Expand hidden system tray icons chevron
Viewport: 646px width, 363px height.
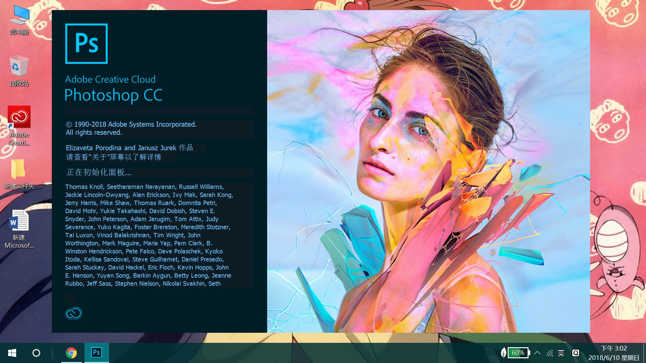tap(537, 353)
